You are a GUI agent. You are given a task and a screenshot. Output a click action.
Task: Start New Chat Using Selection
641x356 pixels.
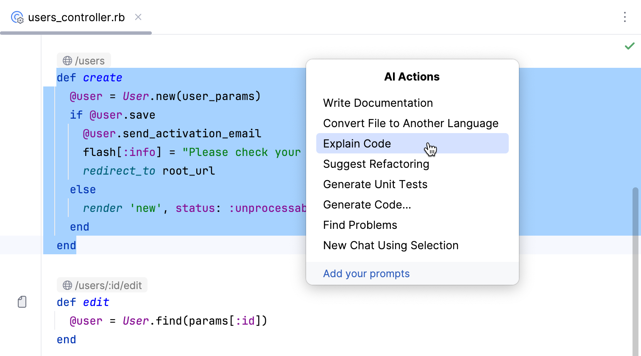click(x=390, y=245)
